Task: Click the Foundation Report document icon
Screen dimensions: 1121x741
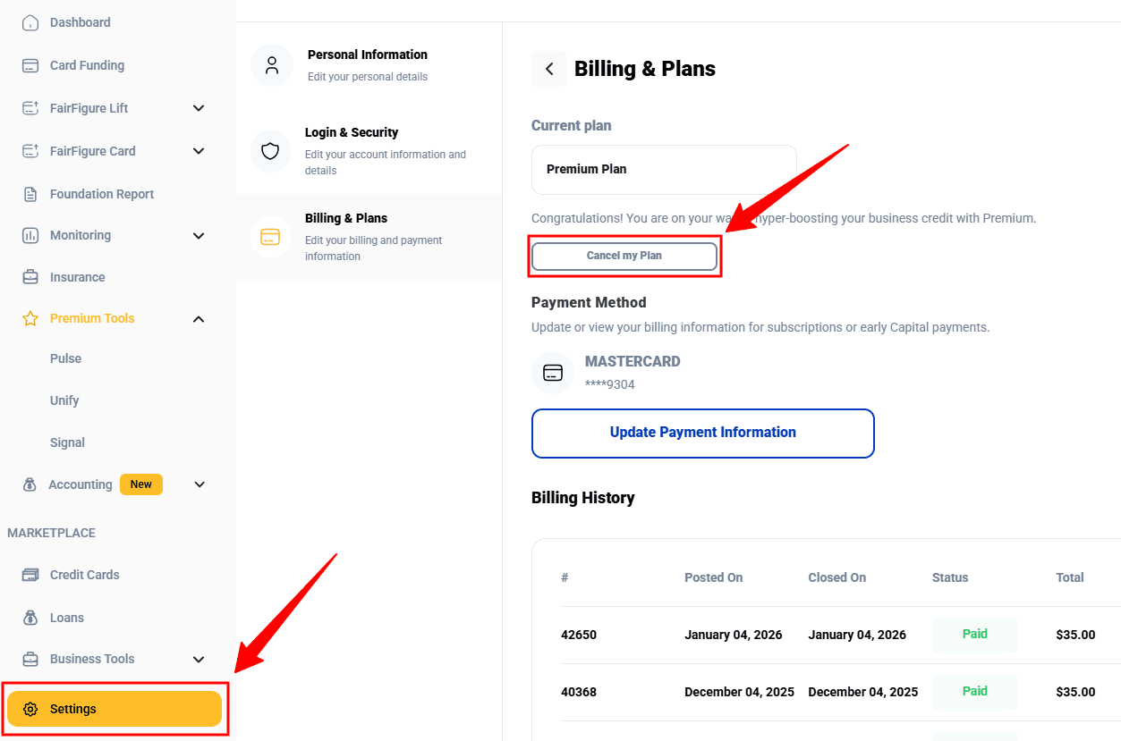Action: coord(30,194)
